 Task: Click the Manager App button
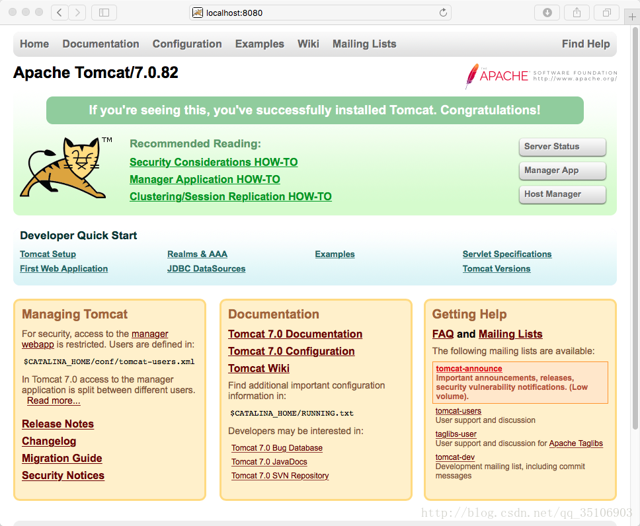coord(563,170)
